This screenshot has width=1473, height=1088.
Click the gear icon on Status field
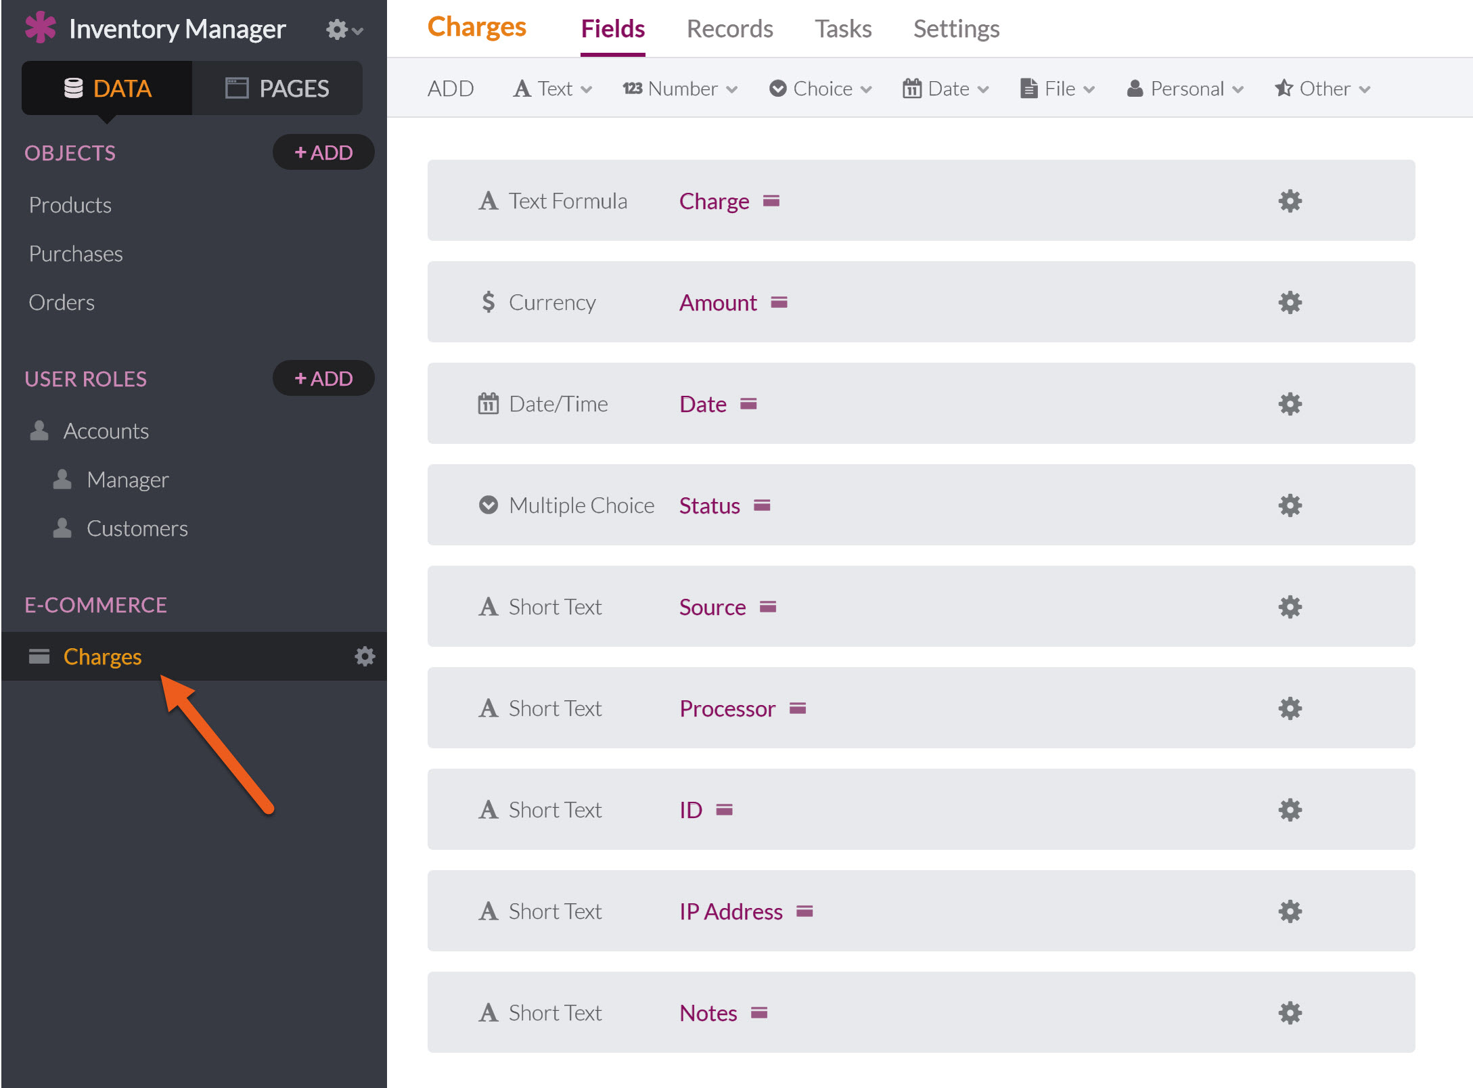[x=1290, y=505]
